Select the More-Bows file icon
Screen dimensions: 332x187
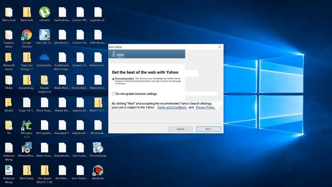(x=44, y=104)
